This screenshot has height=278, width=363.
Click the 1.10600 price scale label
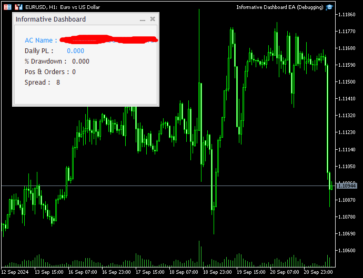(x=347, y=251)
